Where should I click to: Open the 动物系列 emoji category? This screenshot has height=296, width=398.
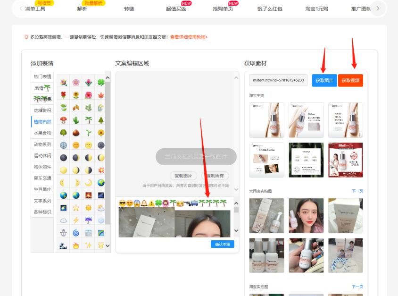[x=42, y=144]
